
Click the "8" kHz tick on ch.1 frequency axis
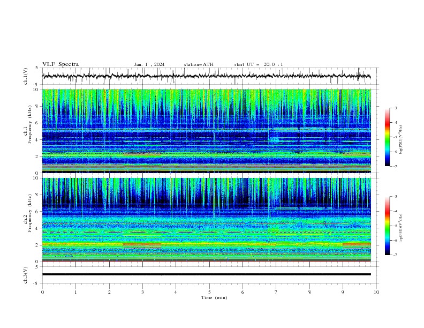37,106
